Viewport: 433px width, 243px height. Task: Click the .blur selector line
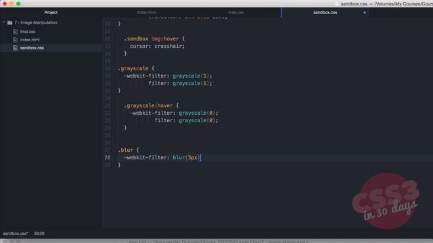[x=128, y=150]
